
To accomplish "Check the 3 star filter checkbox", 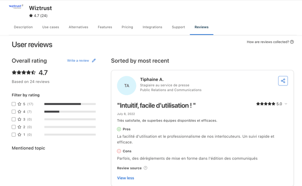I will [x=14, y=119].
